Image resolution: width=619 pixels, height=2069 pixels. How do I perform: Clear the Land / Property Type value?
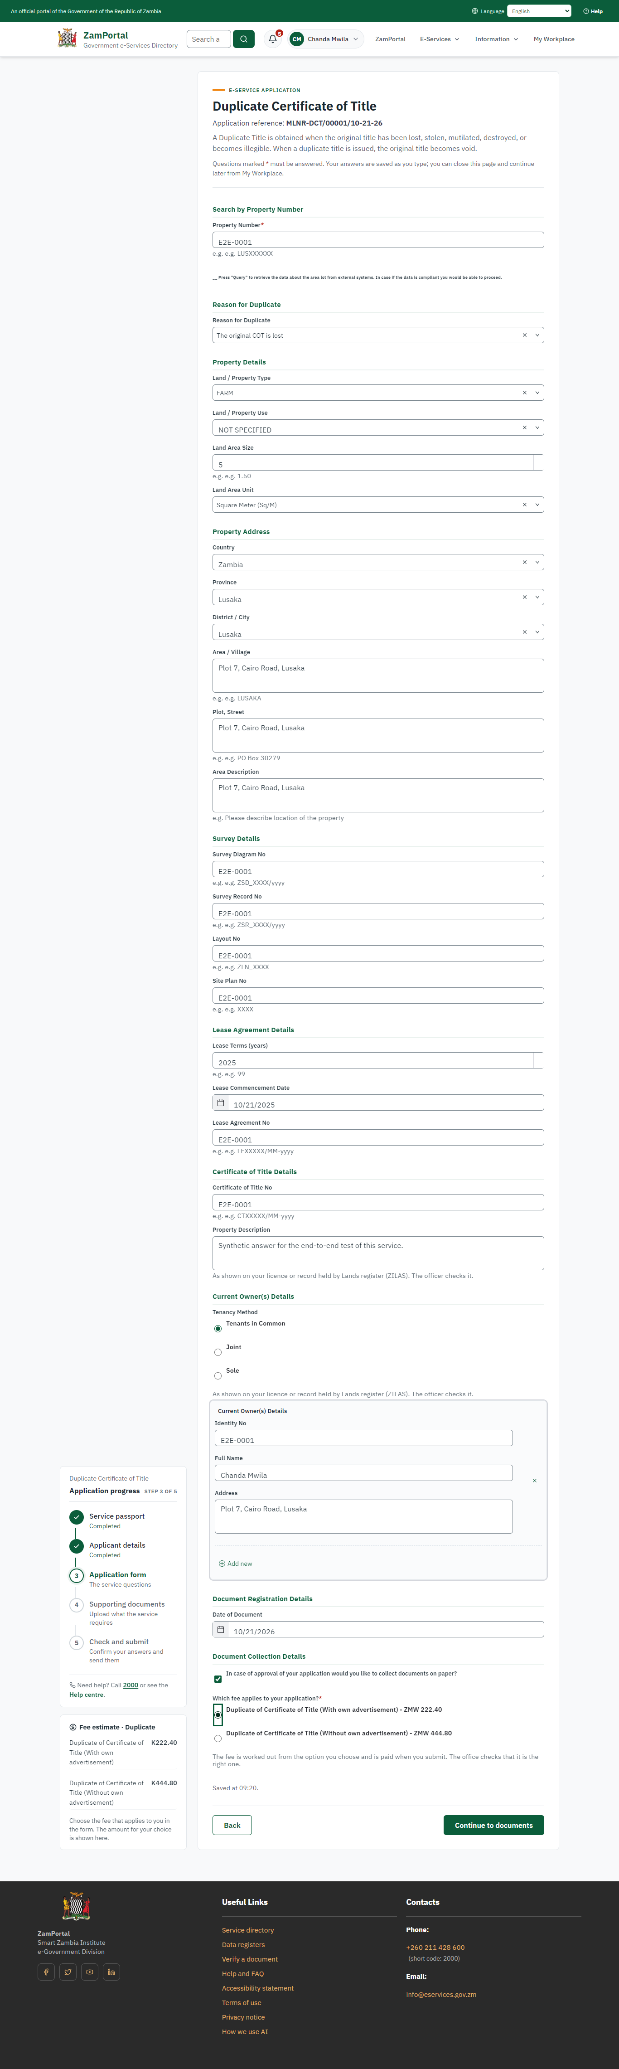coord(524,393)
